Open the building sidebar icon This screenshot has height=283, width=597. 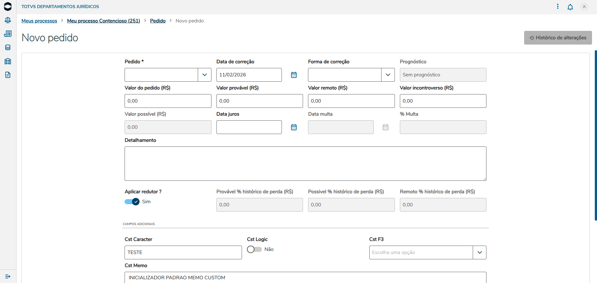(x=8, y=61)
